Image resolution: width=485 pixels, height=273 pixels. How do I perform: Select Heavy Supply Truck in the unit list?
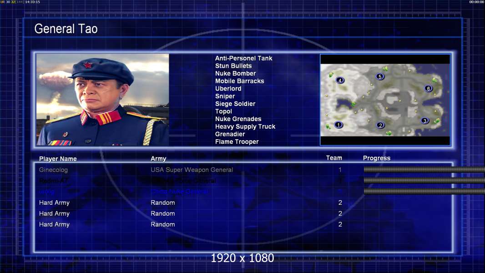click(245, 126)
